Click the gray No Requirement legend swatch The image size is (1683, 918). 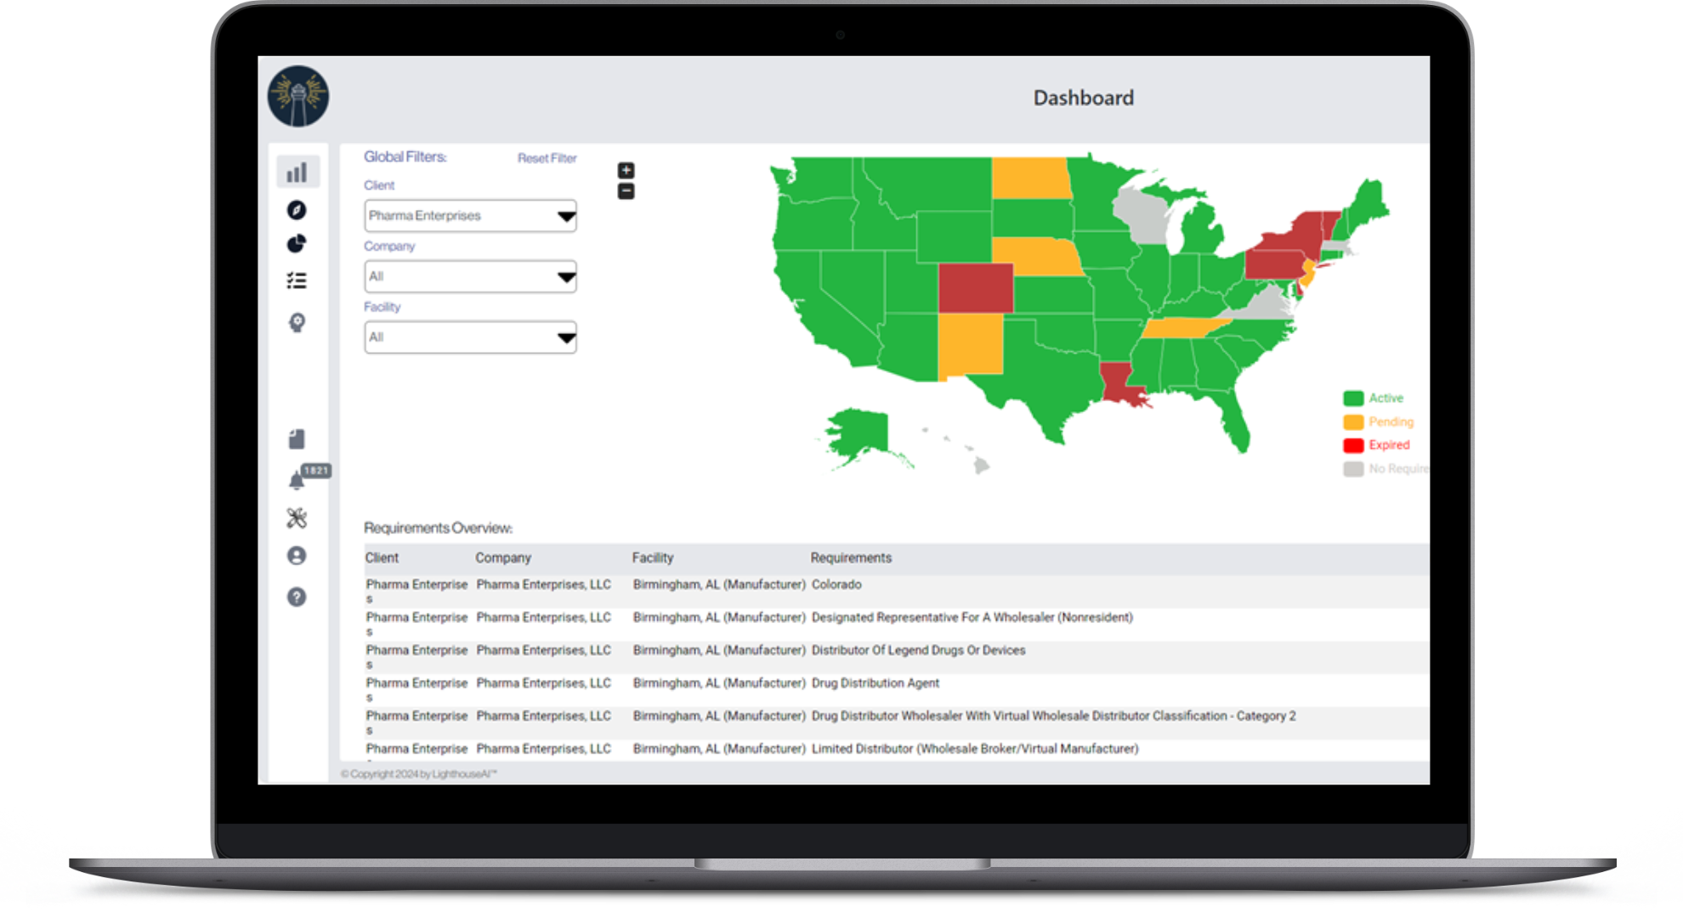1353,468
